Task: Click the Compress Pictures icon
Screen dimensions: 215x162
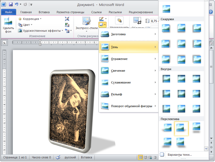Action: coord(67,18)
